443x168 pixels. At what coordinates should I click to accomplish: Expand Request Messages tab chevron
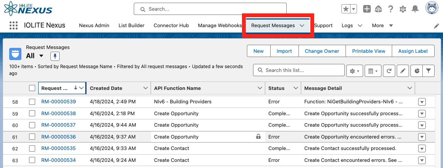[302, 26]
